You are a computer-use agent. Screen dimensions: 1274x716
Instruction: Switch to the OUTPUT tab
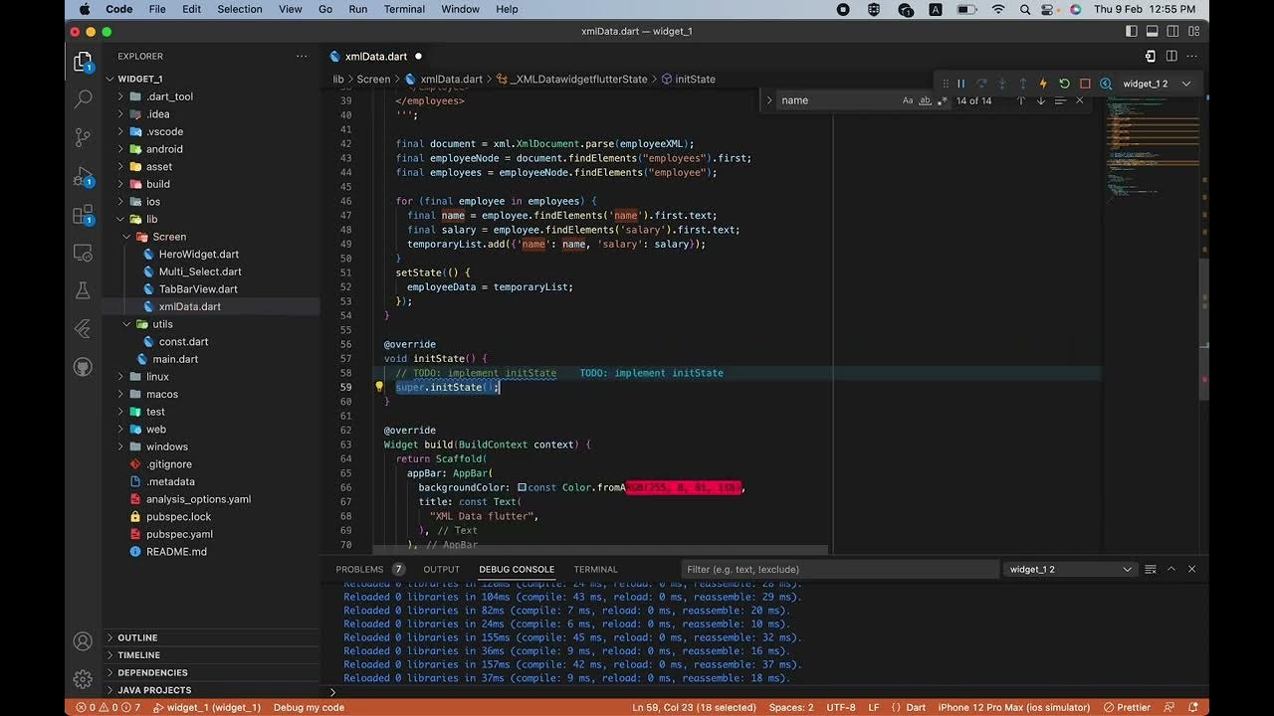[x=441, y=569]
